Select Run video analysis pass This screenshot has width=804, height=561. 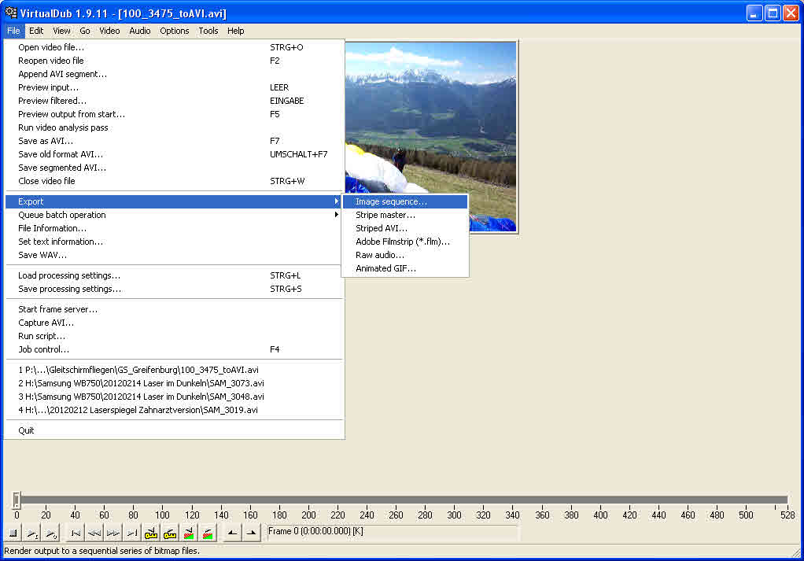173,127
